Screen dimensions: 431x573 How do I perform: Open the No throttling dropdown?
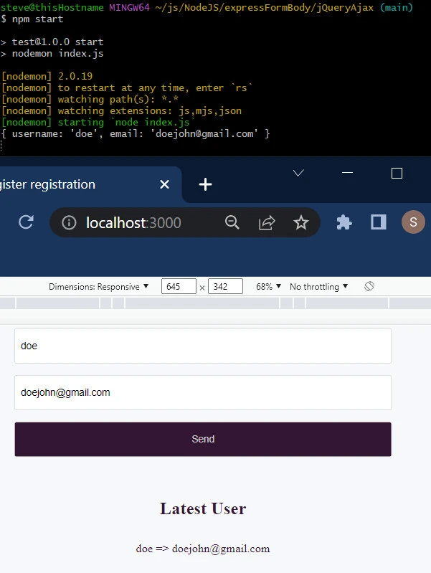[x=318, y=286]
